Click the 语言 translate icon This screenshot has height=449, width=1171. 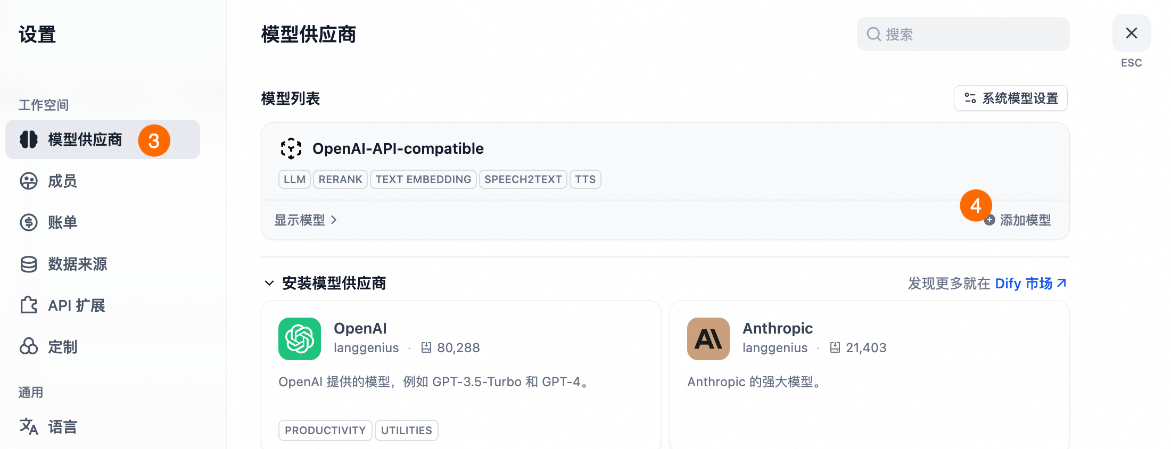coord(29,427)
